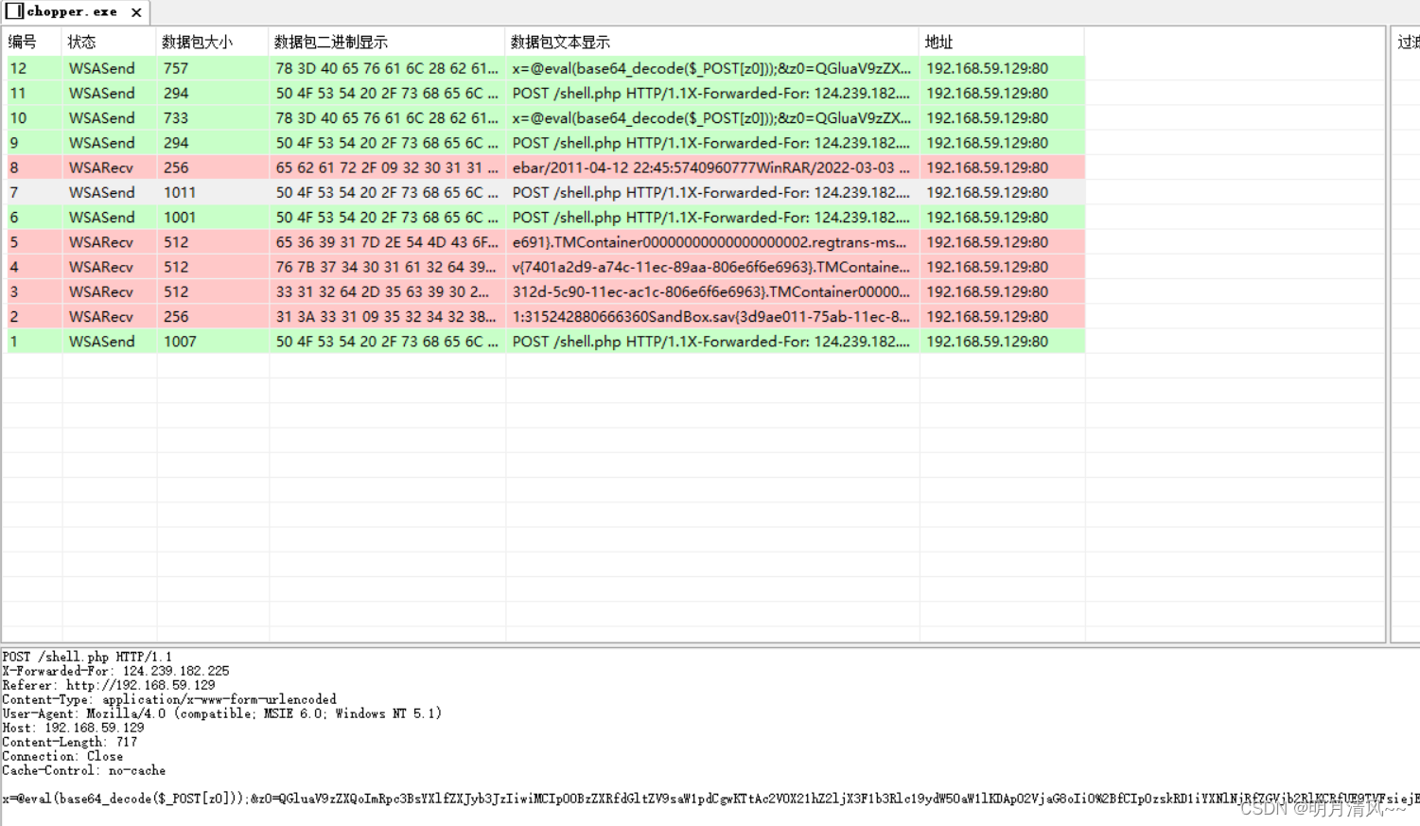The image size is (1420, 826).
Task: Select packet row number 6
Action: tap(545, 217)
